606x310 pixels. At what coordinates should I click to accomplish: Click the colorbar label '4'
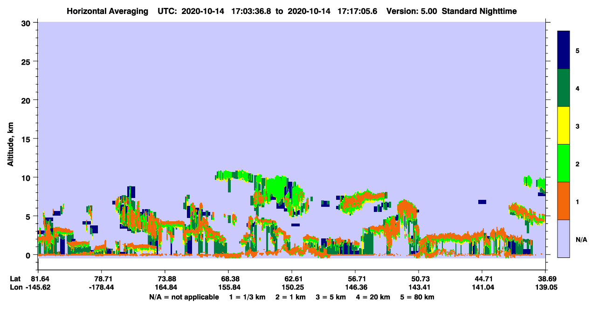click(x=578, y=88)
